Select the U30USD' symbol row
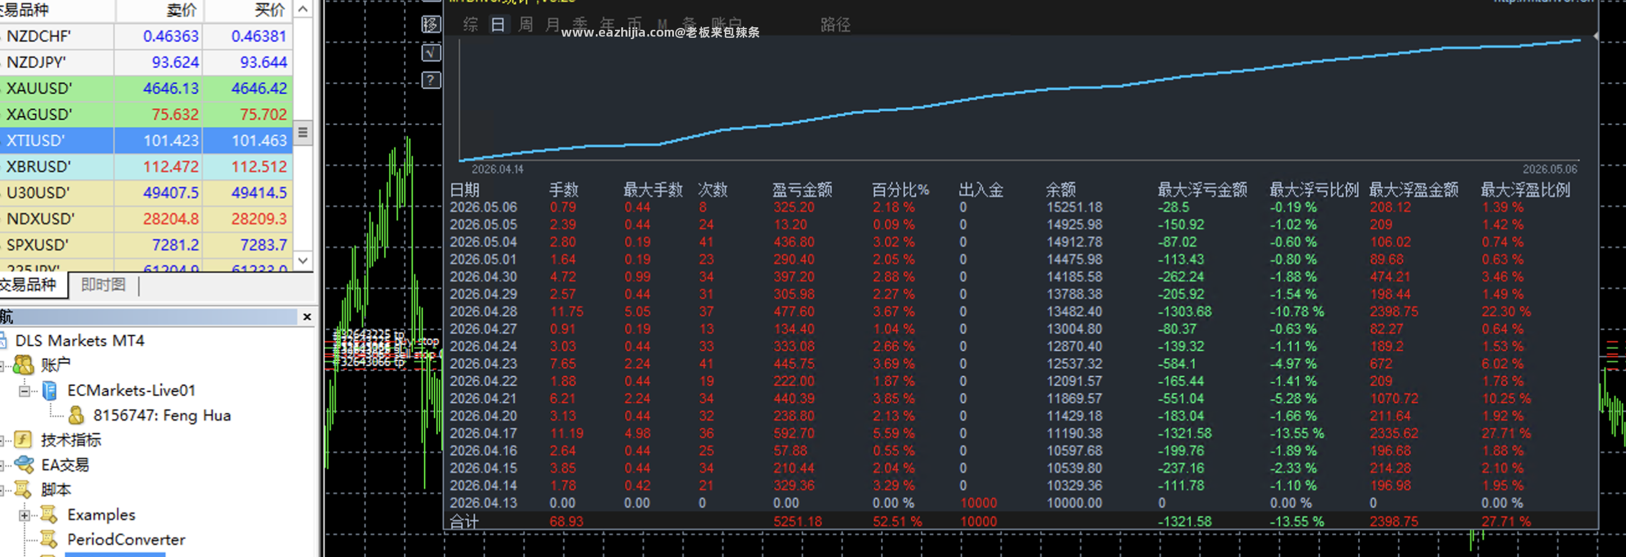Image resolution: width=1626 pixels, height=557 pixels. [146, 193]
